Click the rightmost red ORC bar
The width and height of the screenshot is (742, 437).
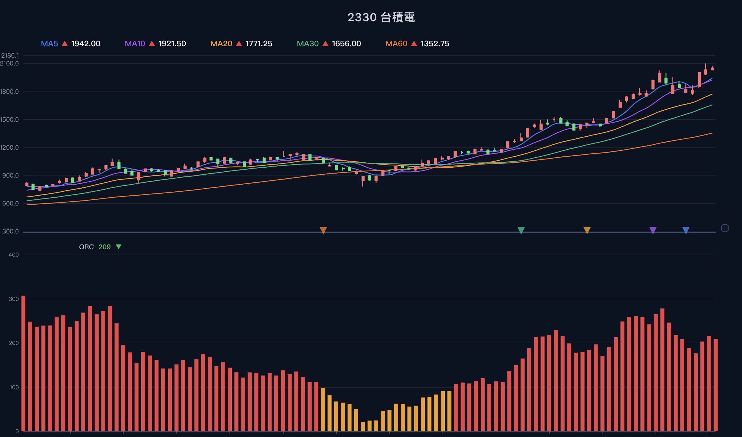tap(715, 385)
